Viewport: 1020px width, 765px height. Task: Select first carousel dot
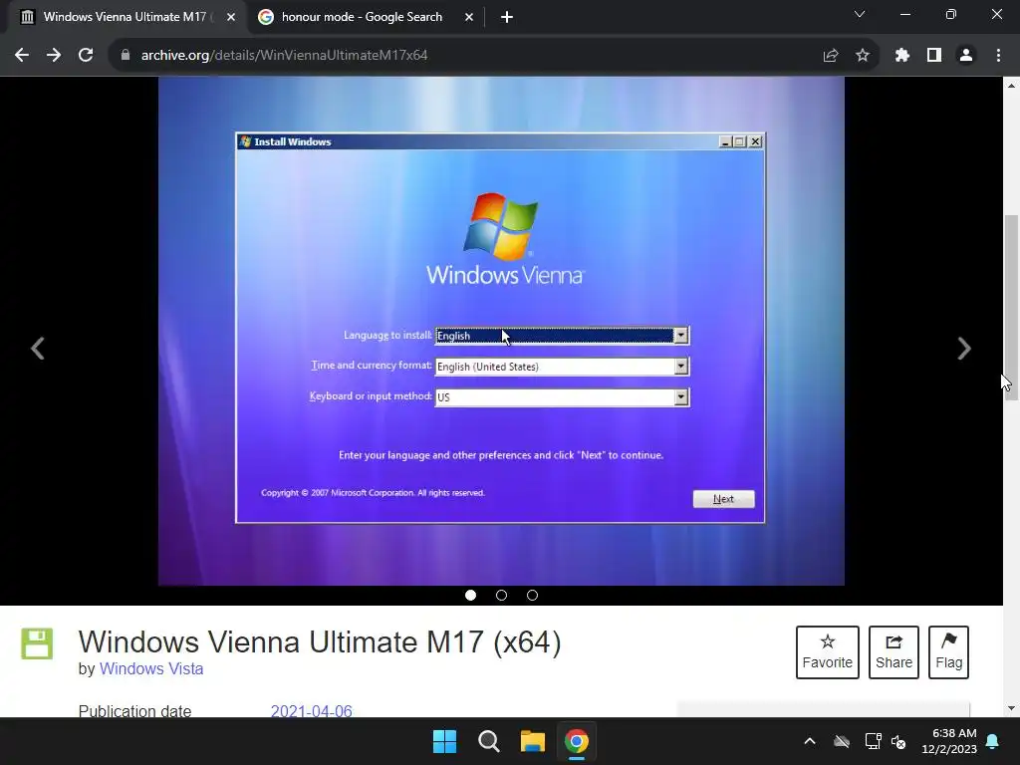[x=470, y=596]
